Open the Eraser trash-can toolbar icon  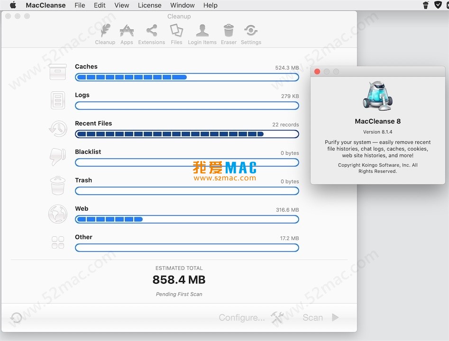coord(229,30)
